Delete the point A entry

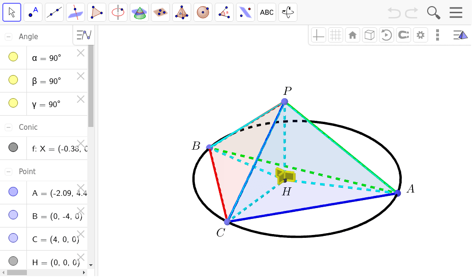tap(81, 188)
